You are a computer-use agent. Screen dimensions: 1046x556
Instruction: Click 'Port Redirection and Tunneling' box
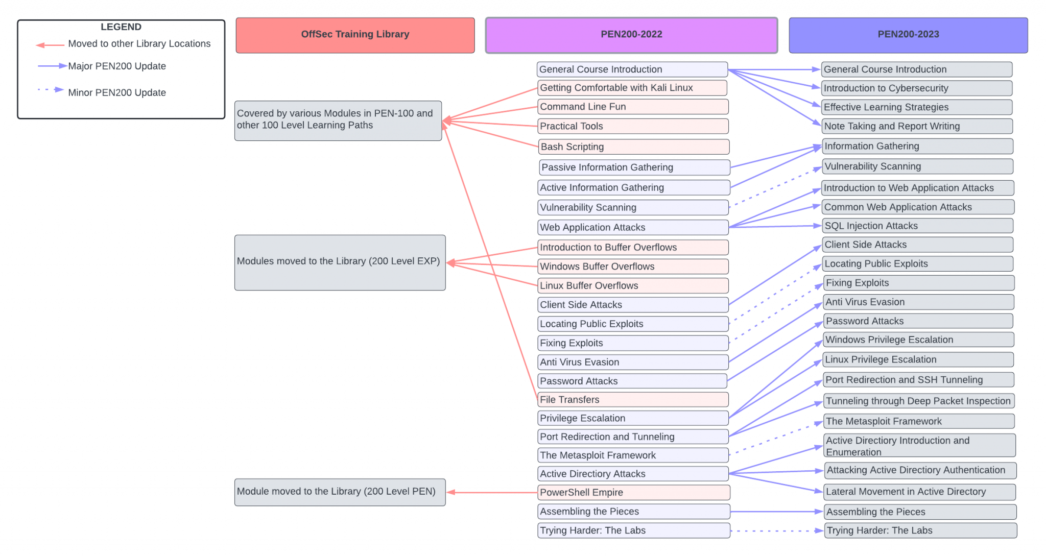(633, 437)
